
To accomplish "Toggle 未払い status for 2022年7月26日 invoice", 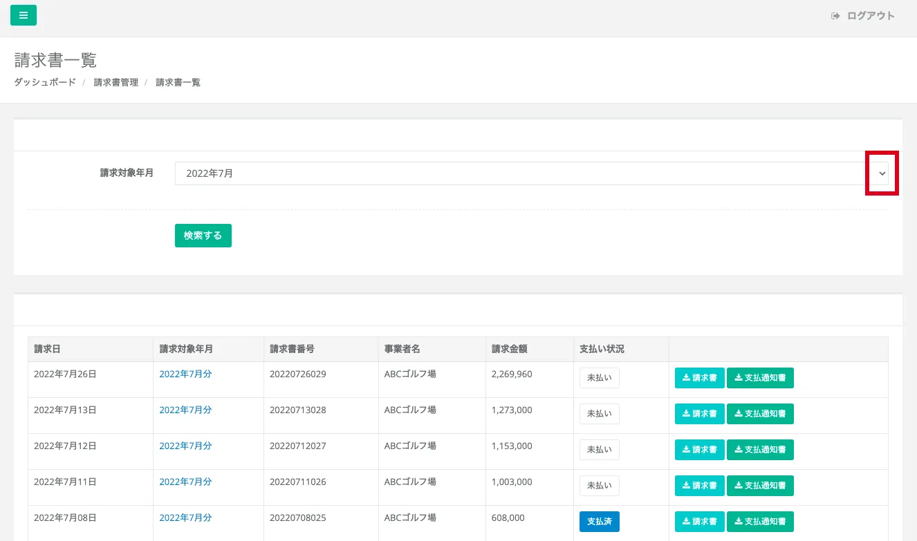I will coord(599,378).
